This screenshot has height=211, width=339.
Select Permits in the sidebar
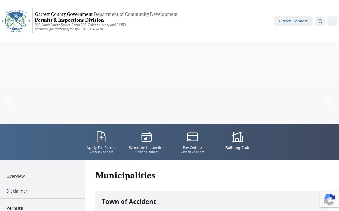(15, 208)
